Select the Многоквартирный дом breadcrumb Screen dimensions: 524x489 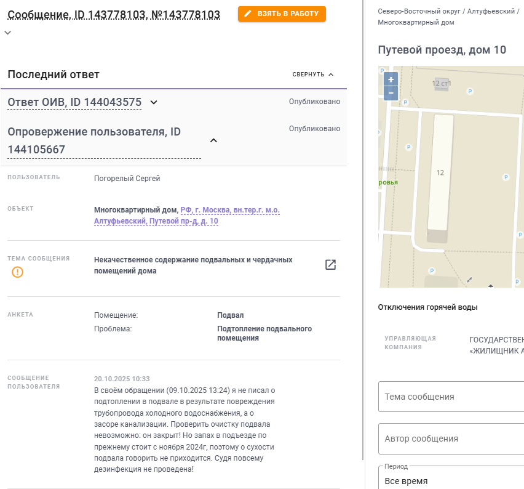[416, 22]
